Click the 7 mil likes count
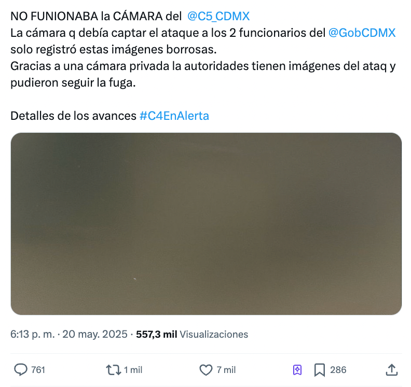Image resolution: width=411 pixels, height=387 pixels. (x=226, y=370)
